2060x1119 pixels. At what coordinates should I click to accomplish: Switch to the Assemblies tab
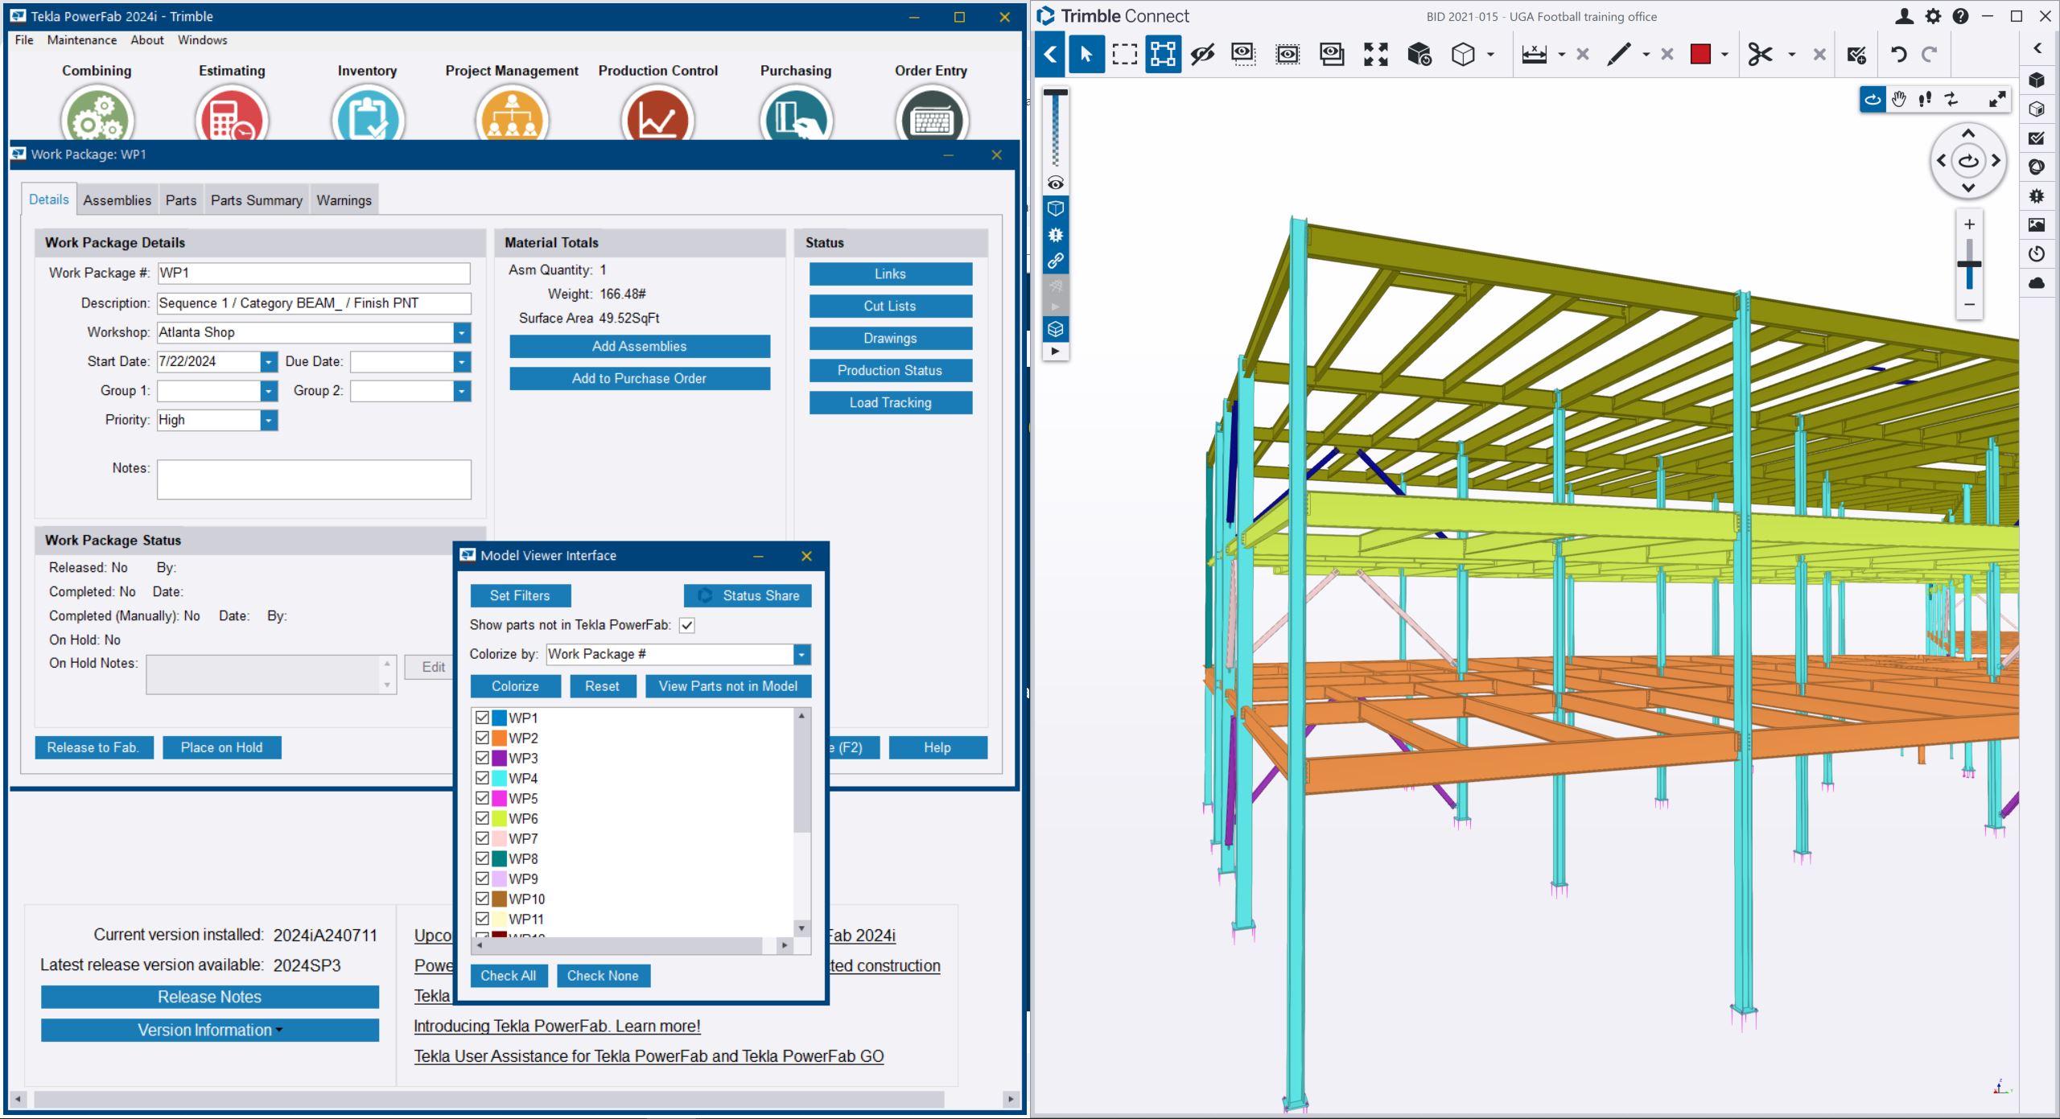117,200
